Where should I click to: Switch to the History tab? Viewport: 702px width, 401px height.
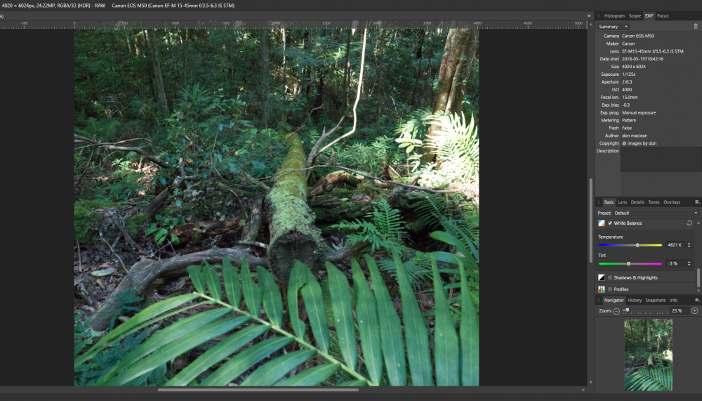(x=635, y=300)
